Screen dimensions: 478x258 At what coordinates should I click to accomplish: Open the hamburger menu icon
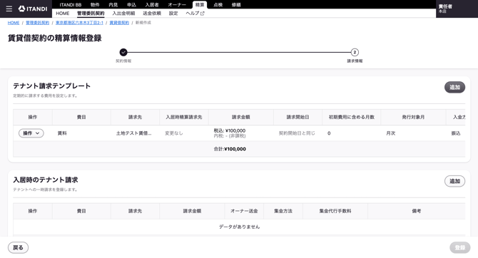pyautogui.click(x=9, y=9)
